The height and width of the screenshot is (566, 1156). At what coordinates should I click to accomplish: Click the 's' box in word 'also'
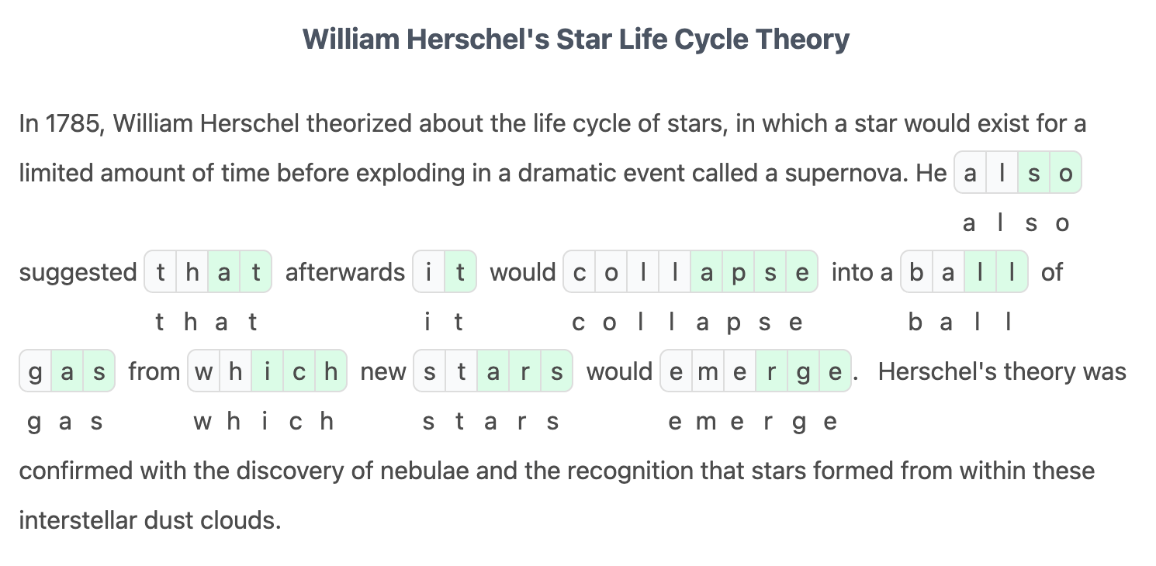click(1033, 173)
